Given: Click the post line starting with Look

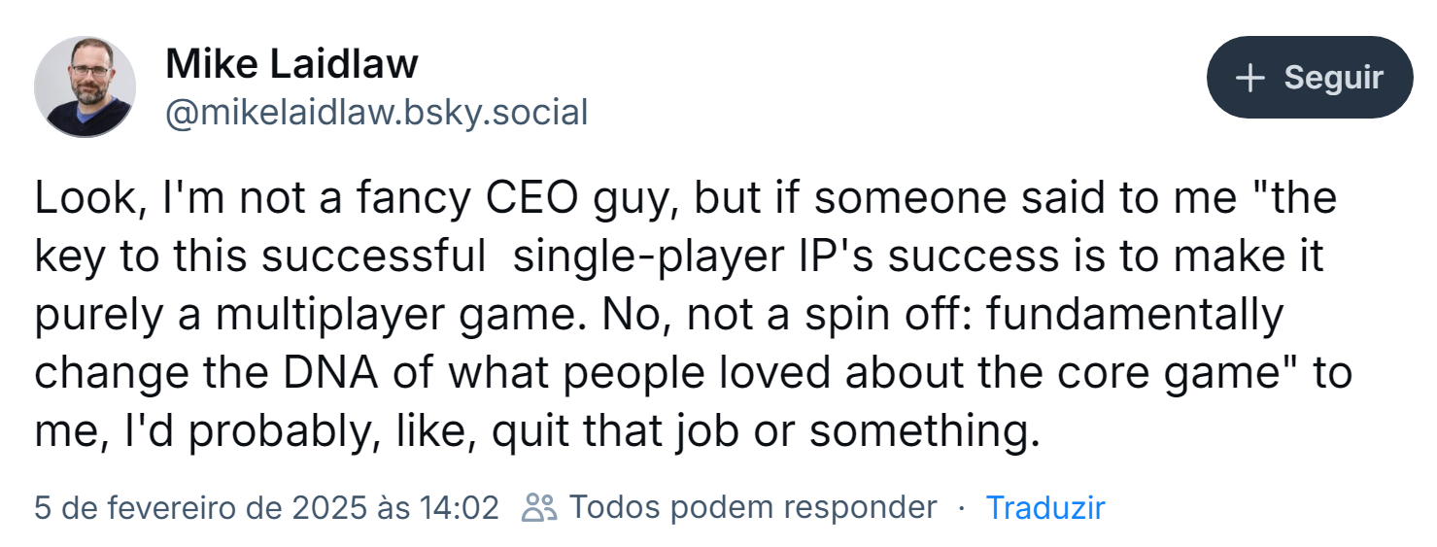Looking at the screenshot, I should [x=686, y=198].
